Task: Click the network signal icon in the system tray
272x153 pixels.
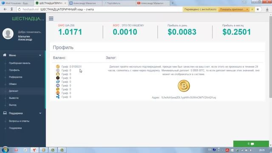Action: 242,150
